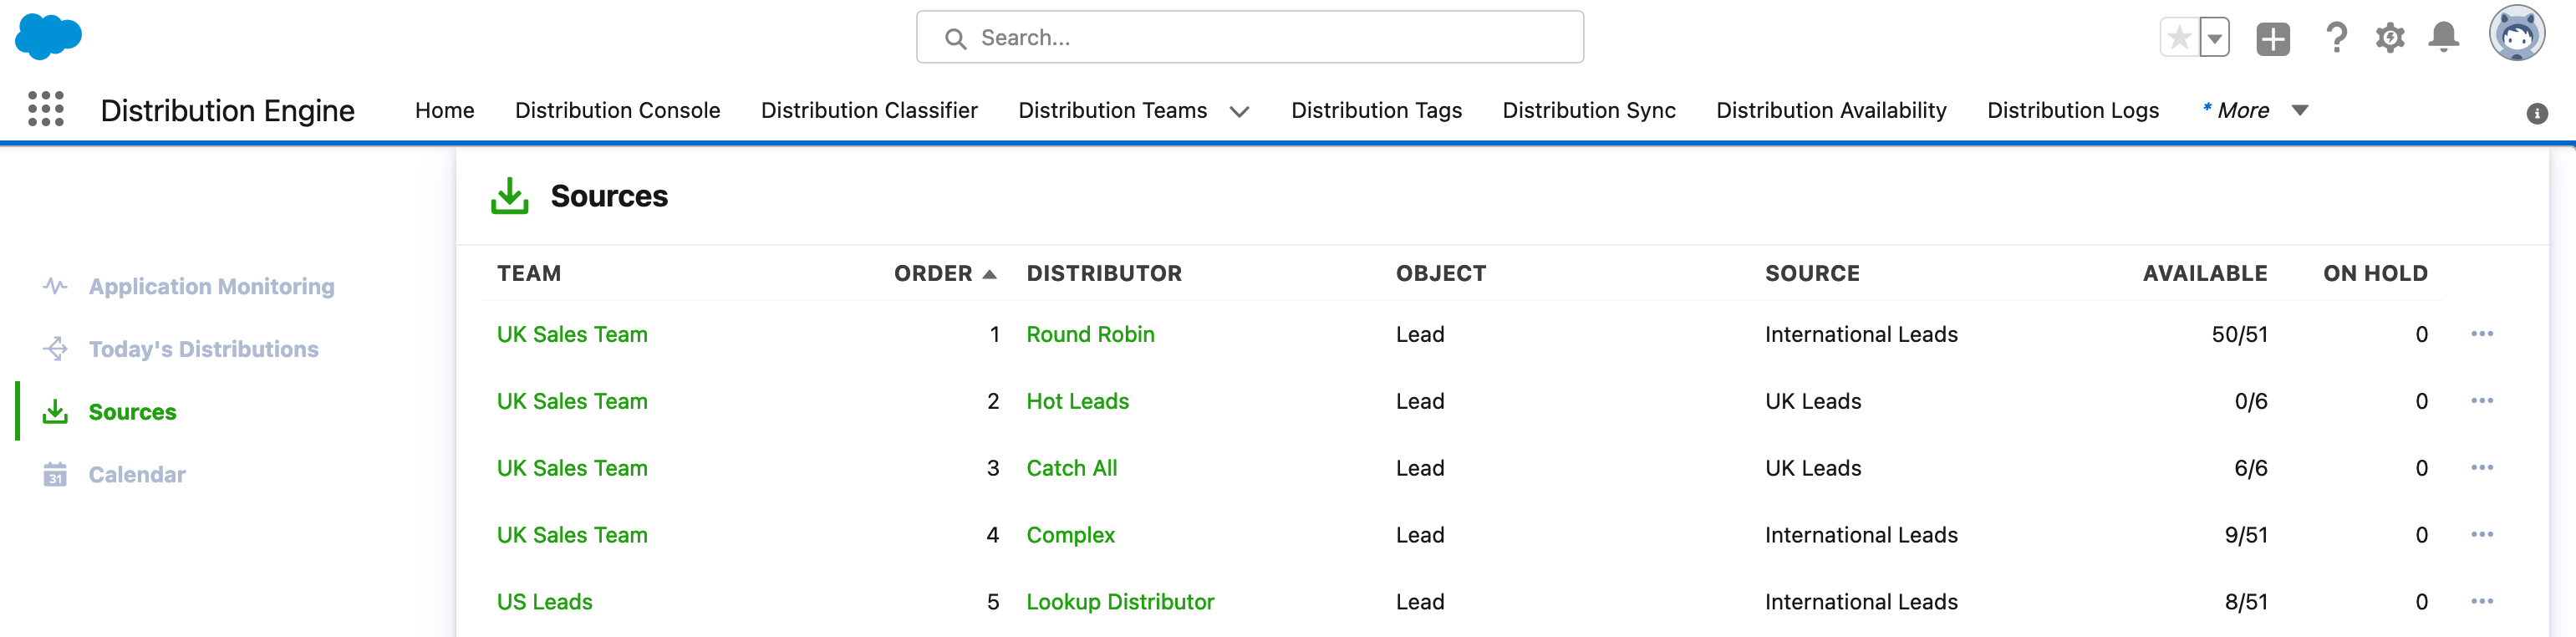This screenshot has height=637, width=2576.
Task: Open the App Launcher grid icon
Action: pos(46,109)
